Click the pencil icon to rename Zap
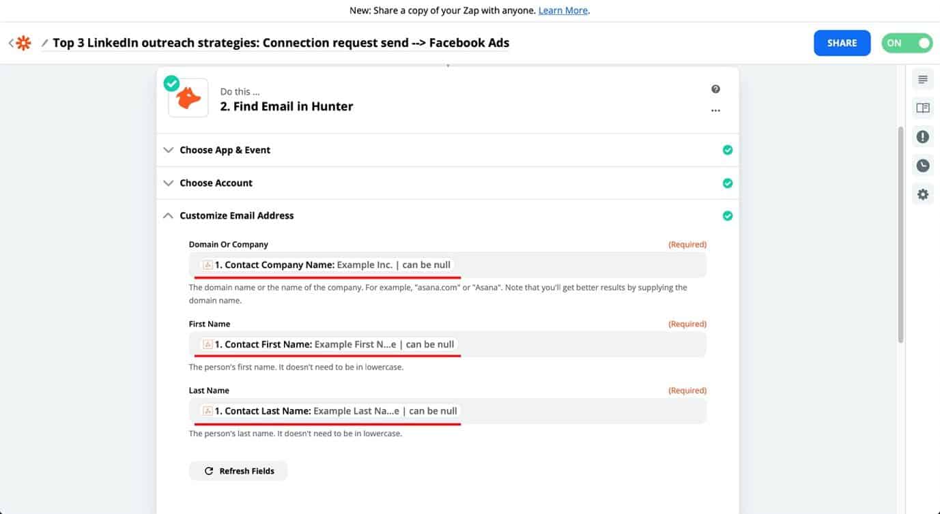This screenshot has height=514, width=940. [x=45, y=43]
